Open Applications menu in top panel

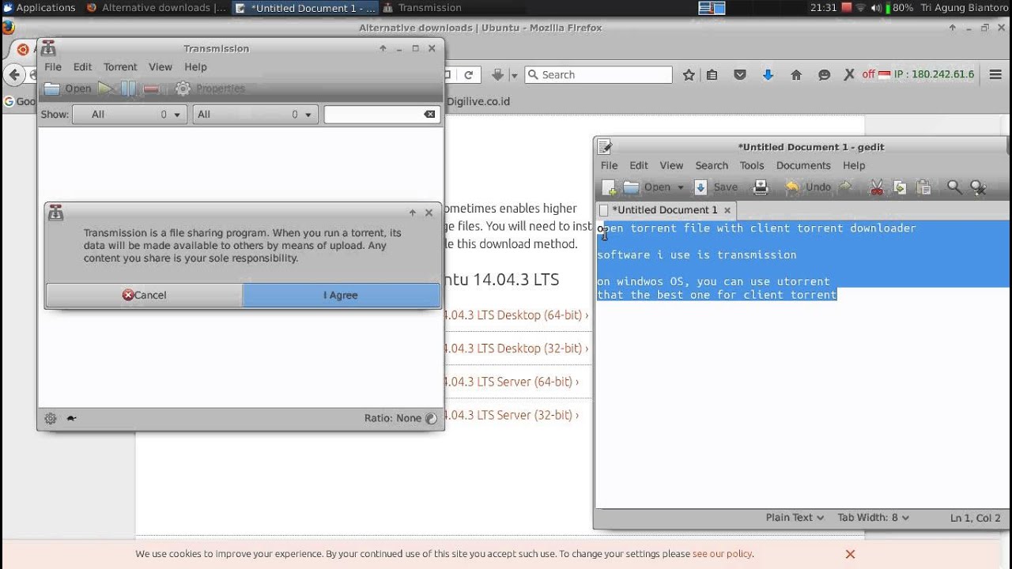click(39, 8)
